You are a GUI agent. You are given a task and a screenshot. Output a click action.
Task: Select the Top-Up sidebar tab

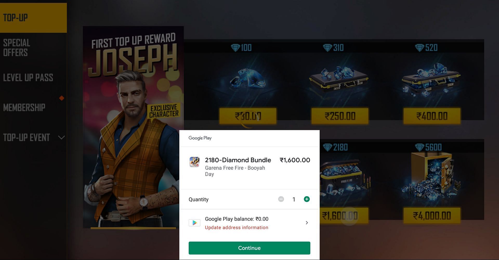pyautogui.click(x=33, y=18)
